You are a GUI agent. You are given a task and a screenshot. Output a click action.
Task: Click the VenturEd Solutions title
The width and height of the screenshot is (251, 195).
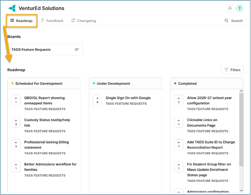(x=41, y=8)
